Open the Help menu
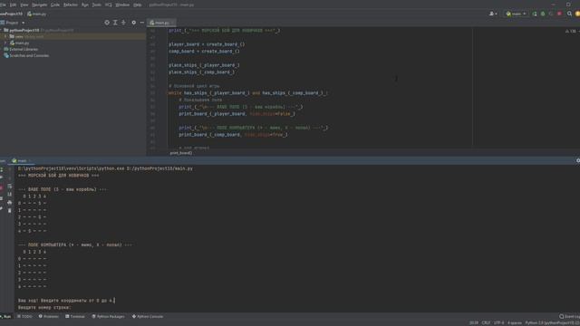This screenshot has width=580, height=326. coord(137,5)
